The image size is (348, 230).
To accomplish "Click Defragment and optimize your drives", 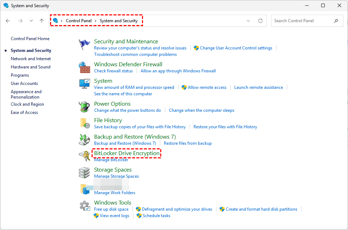I will 177,209.
